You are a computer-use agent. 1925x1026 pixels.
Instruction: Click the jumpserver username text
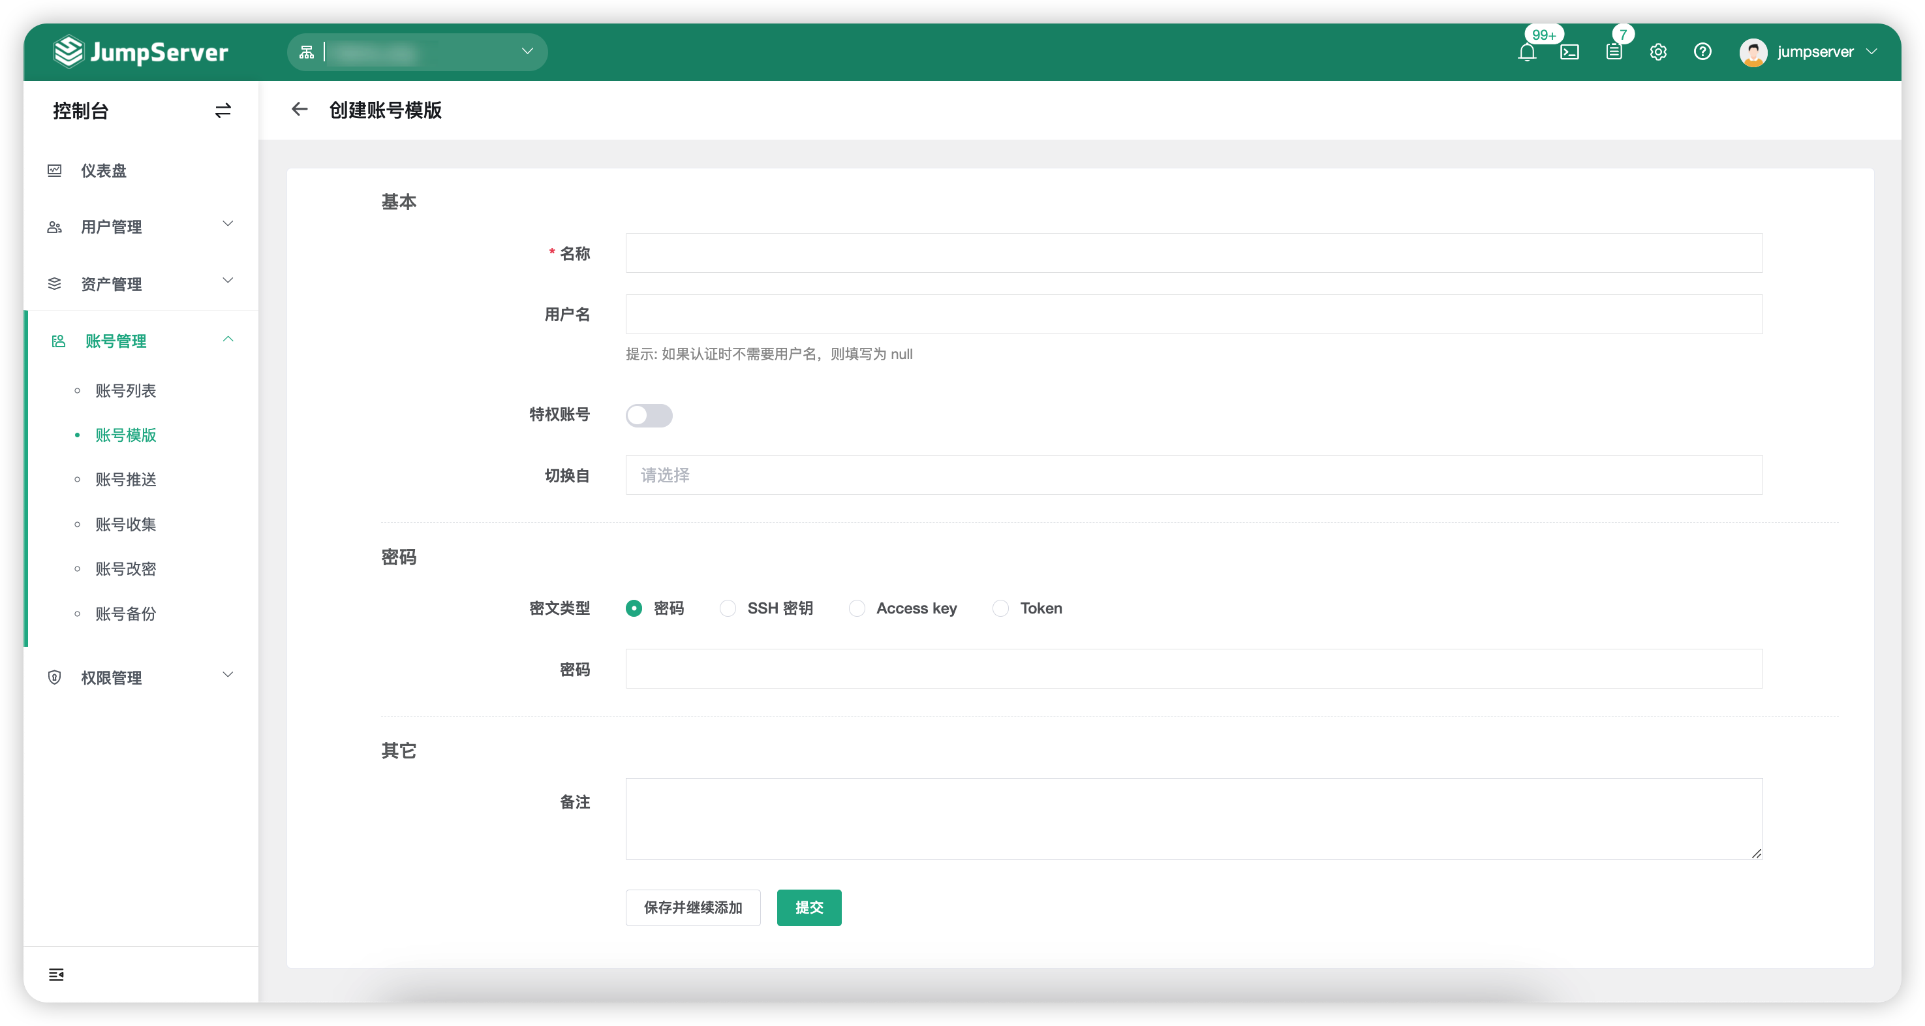(1815, 52)
